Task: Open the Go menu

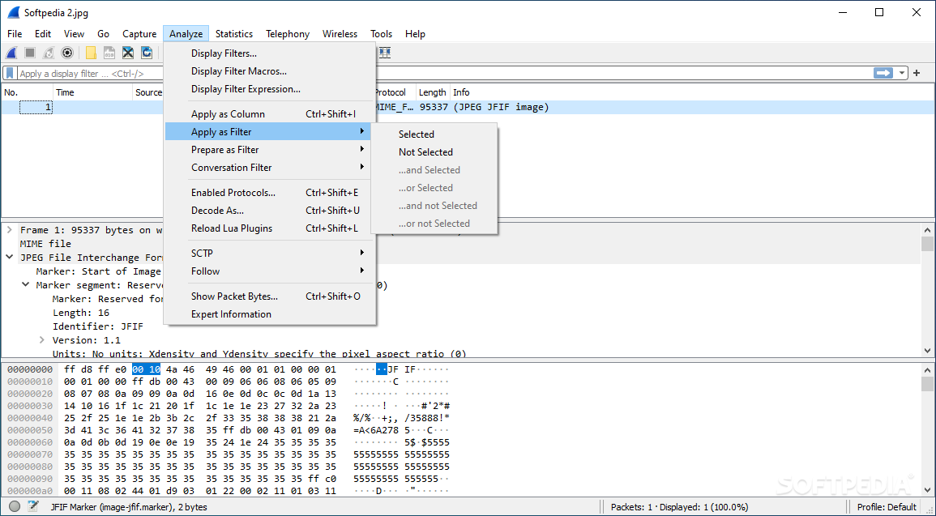Action: click(x=103, y=34)
